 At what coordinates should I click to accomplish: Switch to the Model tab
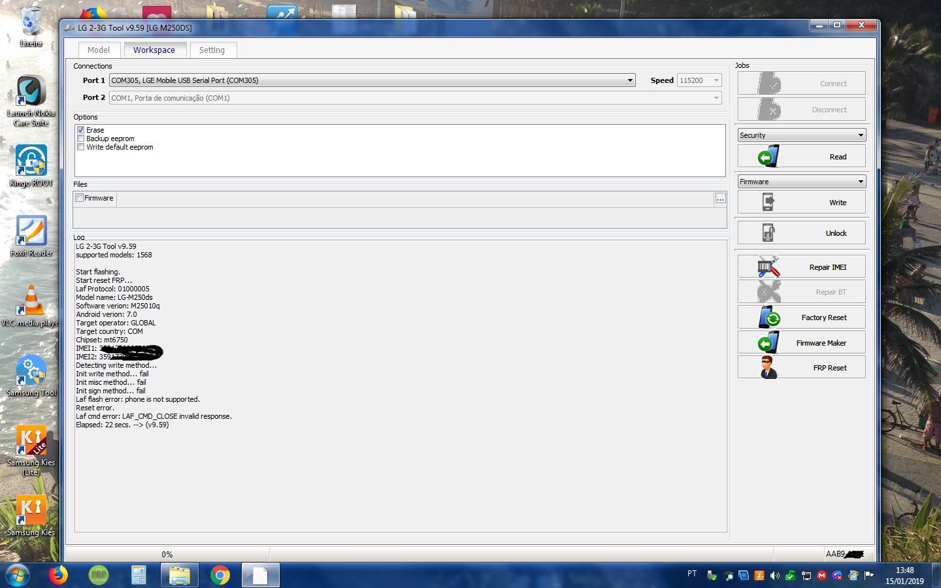tap(99, 50)
